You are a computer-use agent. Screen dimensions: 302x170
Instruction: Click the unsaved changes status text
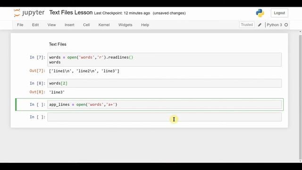point(169,13)
